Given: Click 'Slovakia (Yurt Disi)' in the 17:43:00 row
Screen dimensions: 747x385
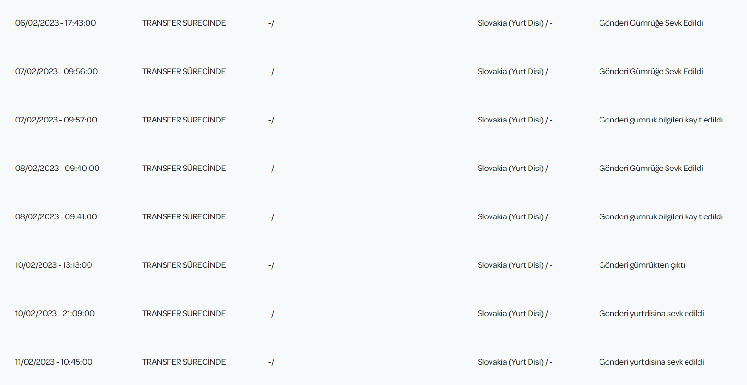Looking at the screenshot, I should point(511,23).
